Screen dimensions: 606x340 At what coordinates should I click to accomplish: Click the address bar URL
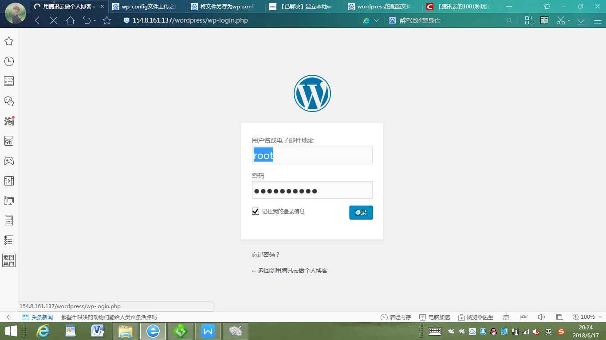pyautogui.click(x=190, y=20)
